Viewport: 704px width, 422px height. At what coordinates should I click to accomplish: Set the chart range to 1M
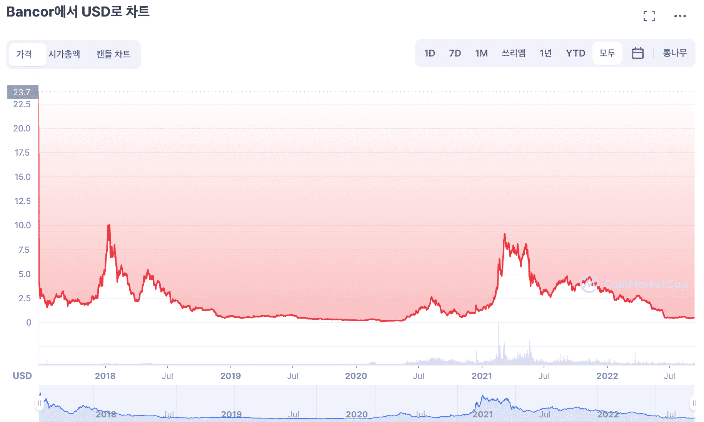coord(481,53)
